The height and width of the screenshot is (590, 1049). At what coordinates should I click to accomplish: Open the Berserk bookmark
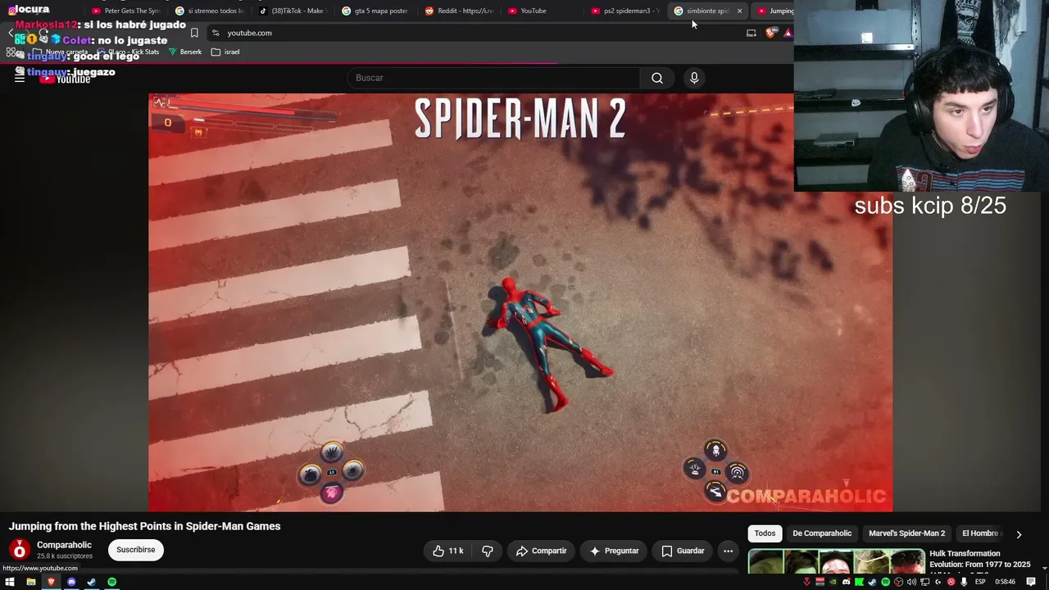[184, 52]
